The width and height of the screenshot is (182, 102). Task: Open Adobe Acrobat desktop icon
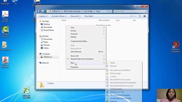click(5, 16)
